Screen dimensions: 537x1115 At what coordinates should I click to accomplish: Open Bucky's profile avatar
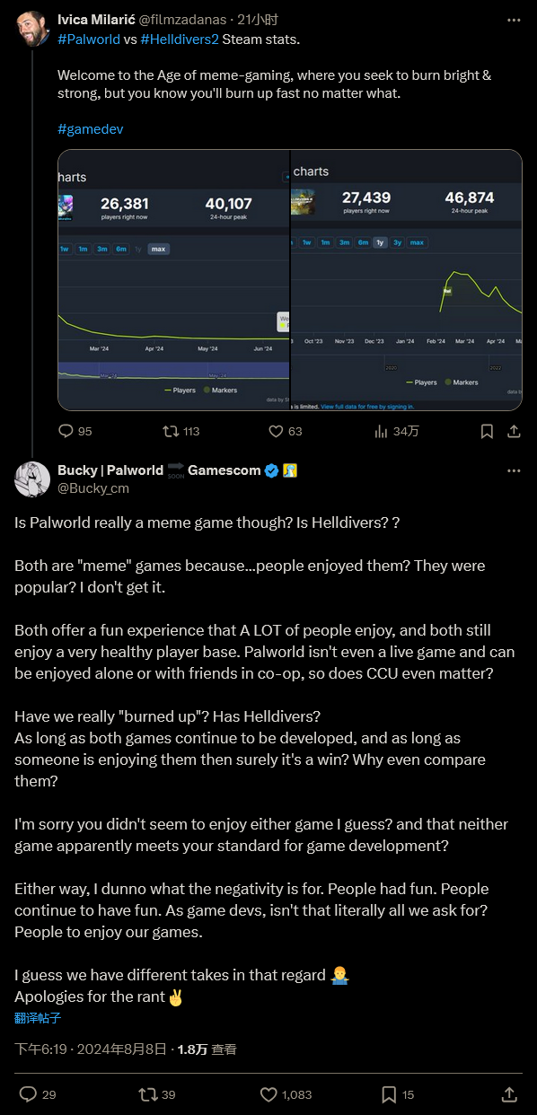(32, 478)
